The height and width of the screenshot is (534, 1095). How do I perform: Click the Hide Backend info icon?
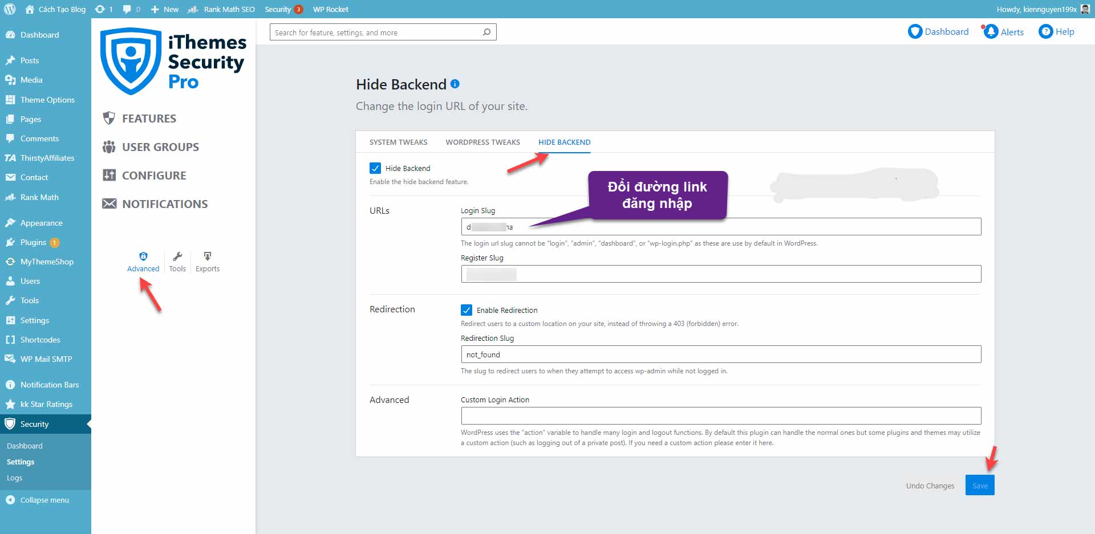coord(455,84)
